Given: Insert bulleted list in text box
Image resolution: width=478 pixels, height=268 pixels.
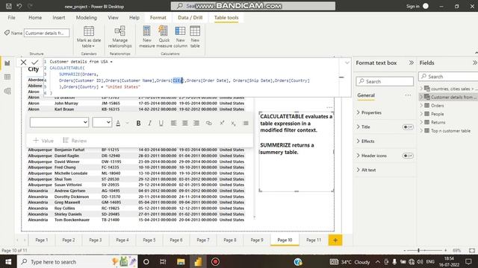Looking at the screenshot, I should tap(246, 123).
